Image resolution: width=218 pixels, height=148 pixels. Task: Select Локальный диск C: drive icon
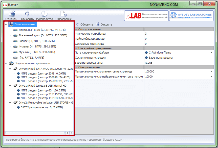click(16, 30)
